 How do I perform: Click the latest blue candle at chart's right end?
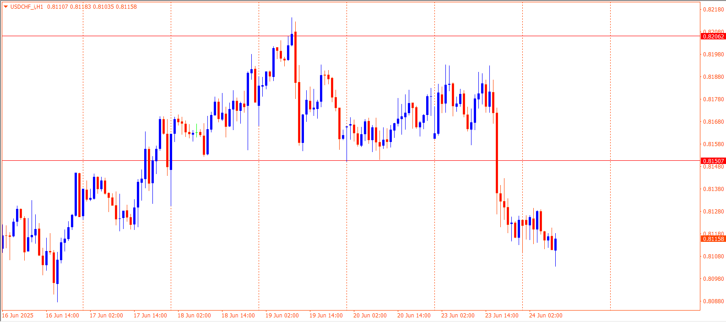(555, 245)
